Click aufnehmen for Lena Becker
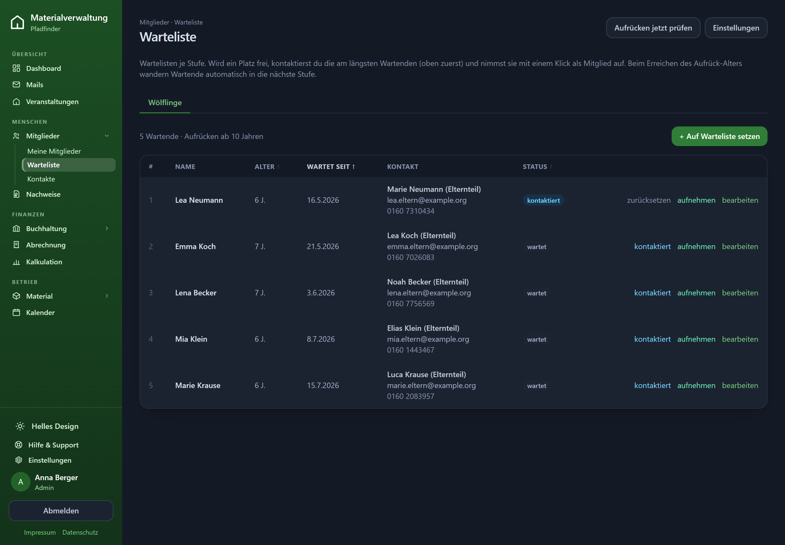Viewport: 785px width, 545px height. 696,293
